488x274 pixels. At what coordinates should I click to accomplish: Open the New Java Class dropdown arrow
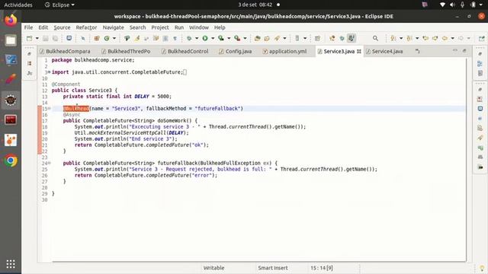pyautogui.click(x=114, y=38)
